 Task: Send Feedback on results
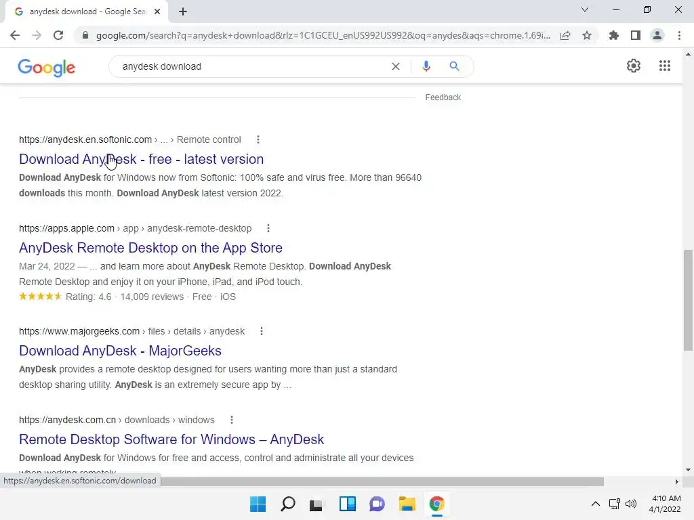[x=443, y=97]
